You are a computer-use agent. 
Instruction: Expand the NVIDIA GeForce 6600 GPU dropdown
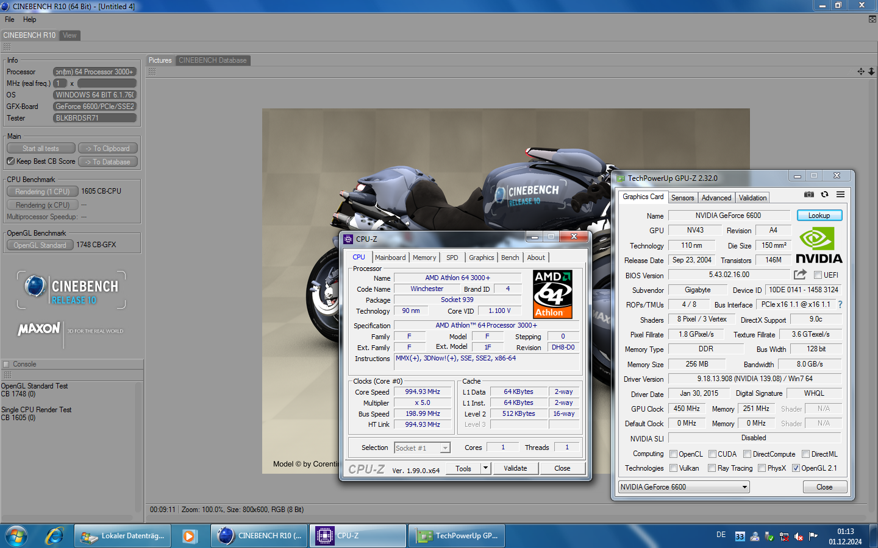point(744,487)
